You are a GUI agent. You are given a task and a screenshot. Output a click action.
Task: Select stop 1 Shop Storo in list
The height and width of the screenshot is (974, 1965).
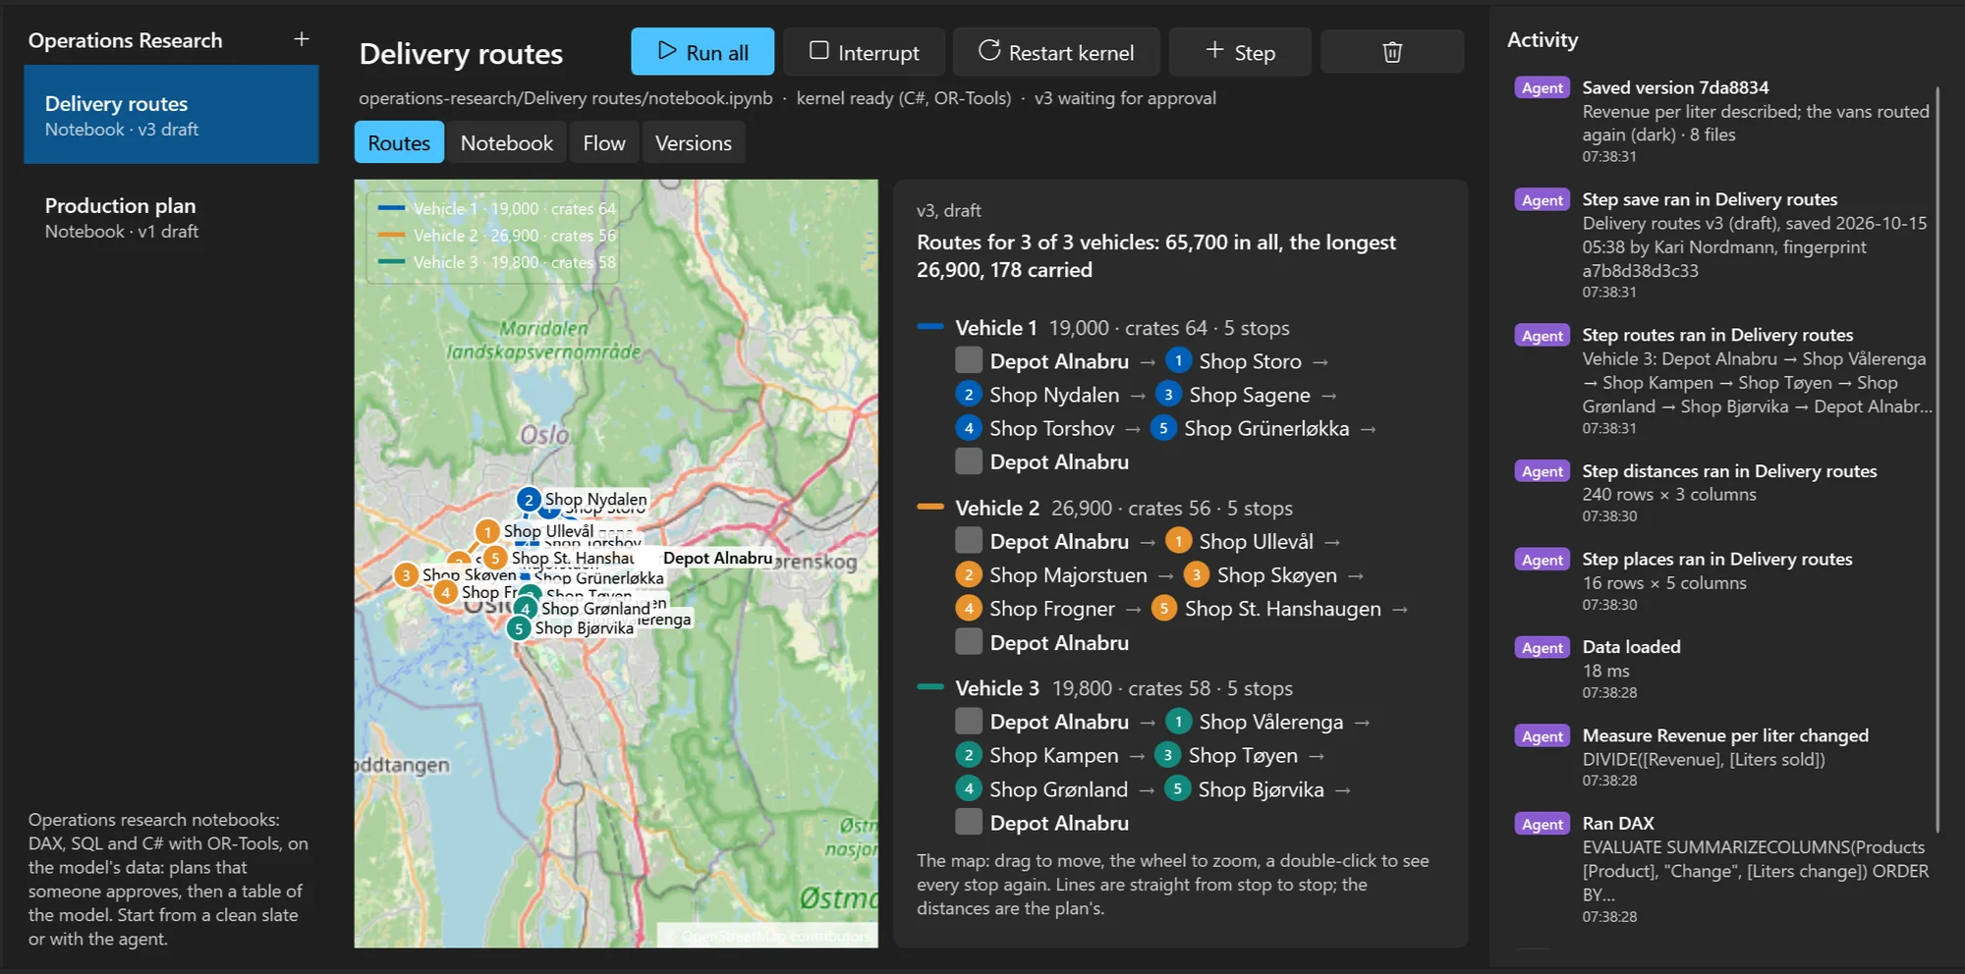1234,361
